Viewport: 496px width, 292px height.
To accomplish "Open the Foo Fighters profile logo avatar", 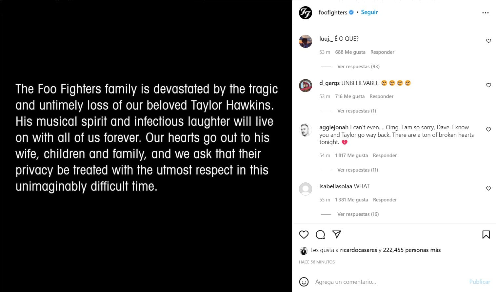I will 306,13.
